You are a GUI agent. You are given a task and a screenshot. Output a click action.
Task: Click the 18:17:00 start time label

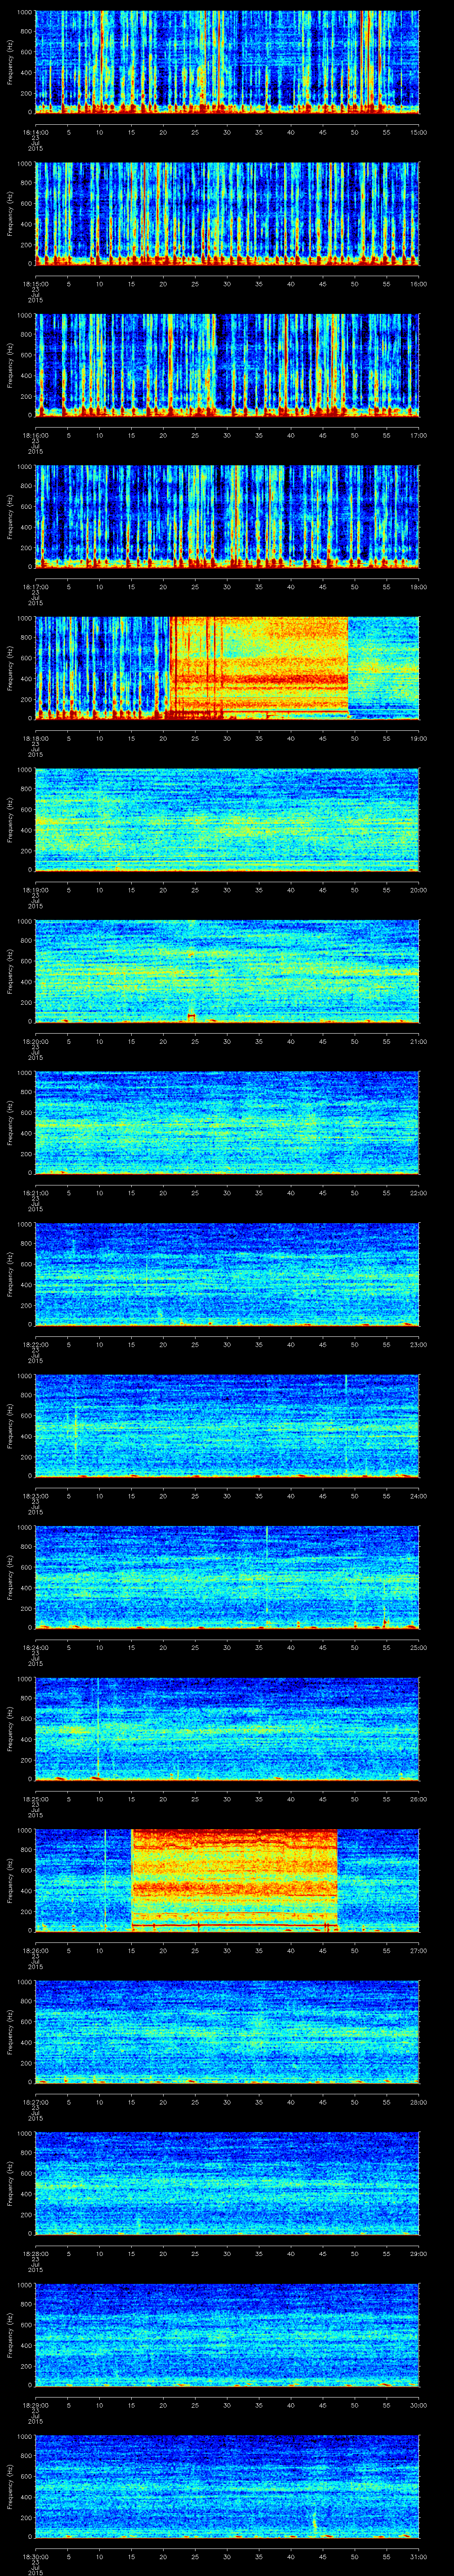click(35, 586)
